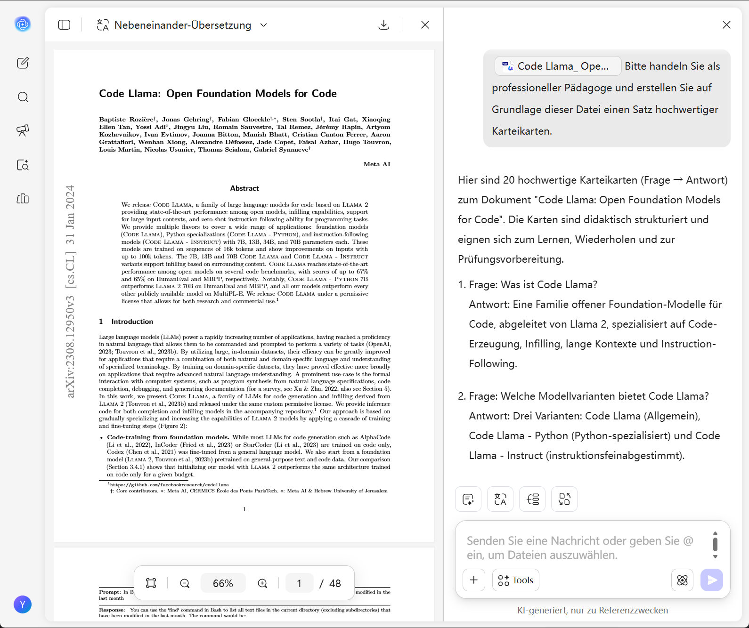Image resolution: width=749 pixels, height=628 pixels.
Task: Click 'Code-training from foundation models.' bullet text
Action: pyautogui.click(x=168, y=437)
